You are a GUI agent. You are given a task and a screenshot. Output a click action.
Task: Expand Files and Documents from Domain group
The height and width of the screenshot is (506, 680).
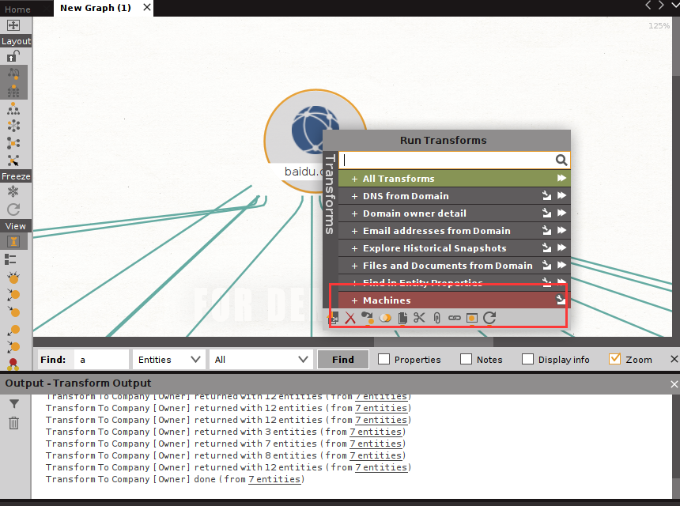[x=354, y=266]
